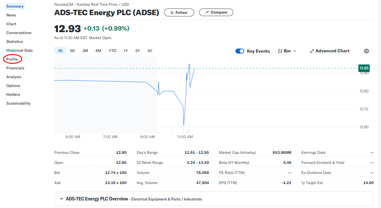Open Conversations in the sidebar

tap(19, 33)
